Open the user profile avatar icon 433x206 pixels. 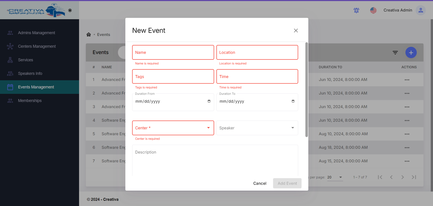(420, 10)
